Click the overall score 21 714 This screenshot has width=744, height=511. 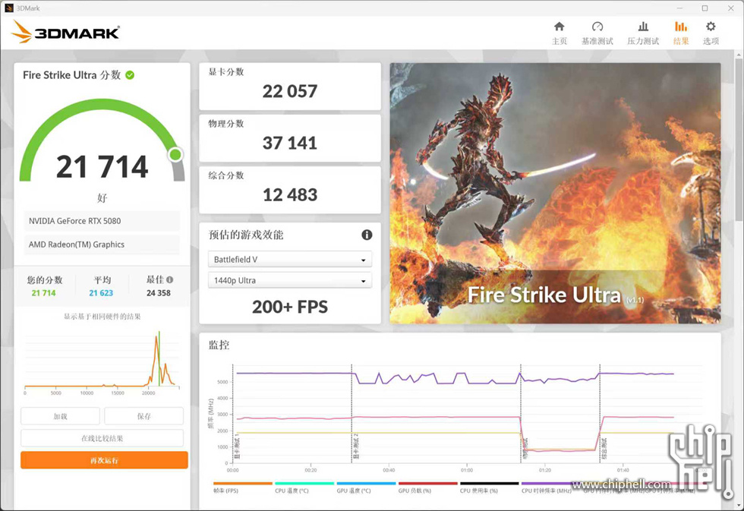tap(102, 166)
